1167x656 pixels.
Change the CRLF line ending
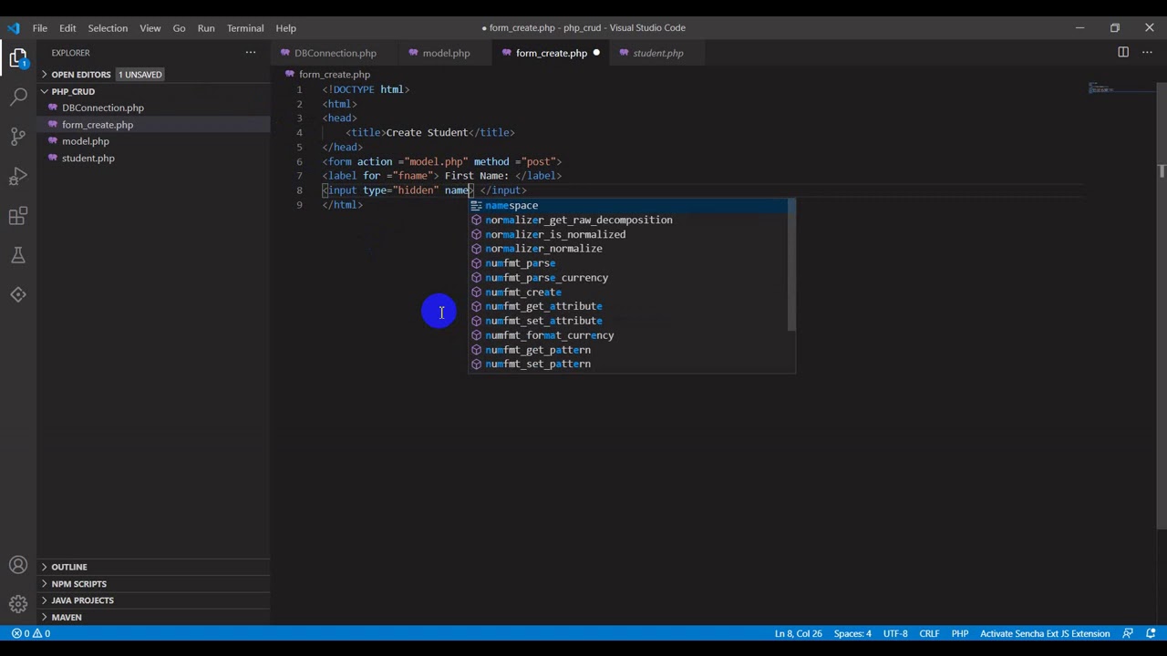(929, 633)
